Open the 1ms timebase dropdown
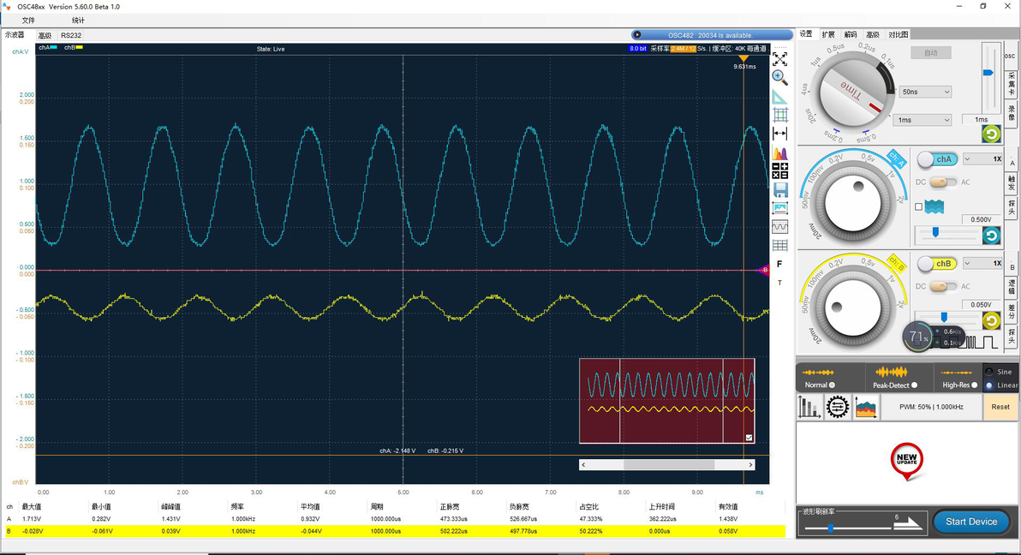This screenshot has height=555, width=1021. point(924,120)
